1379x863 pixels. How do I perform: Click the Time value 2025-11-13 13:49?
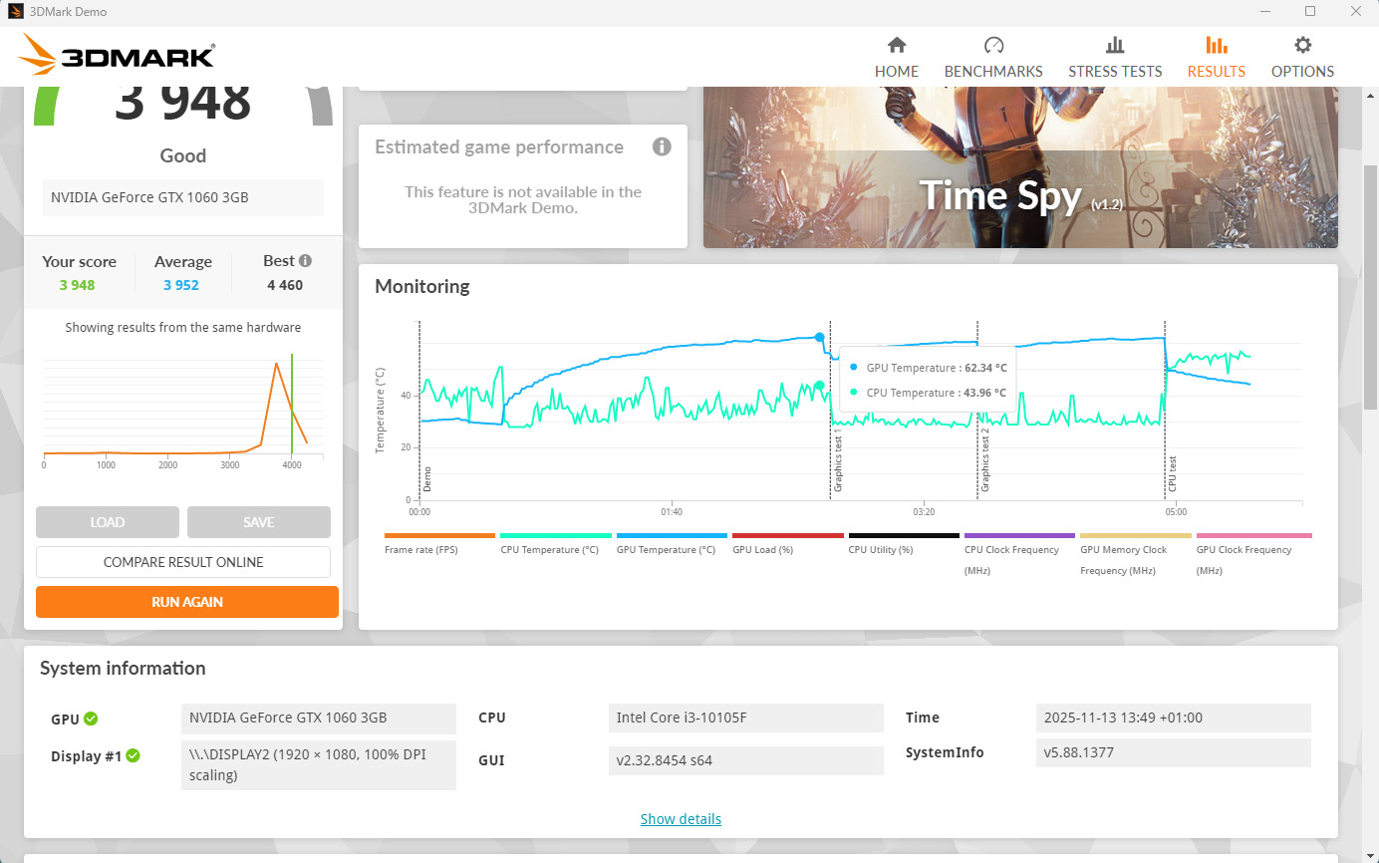1174,718
